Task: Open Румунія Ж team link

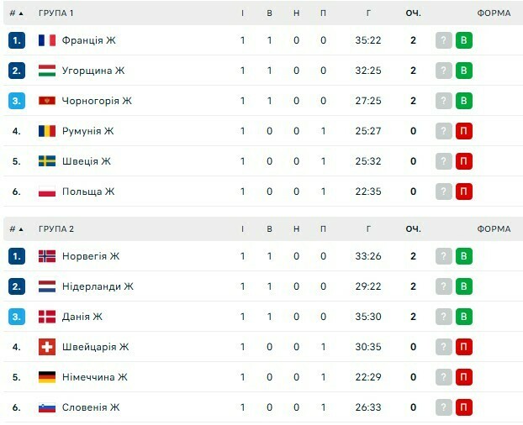Action: pos(87,131)
